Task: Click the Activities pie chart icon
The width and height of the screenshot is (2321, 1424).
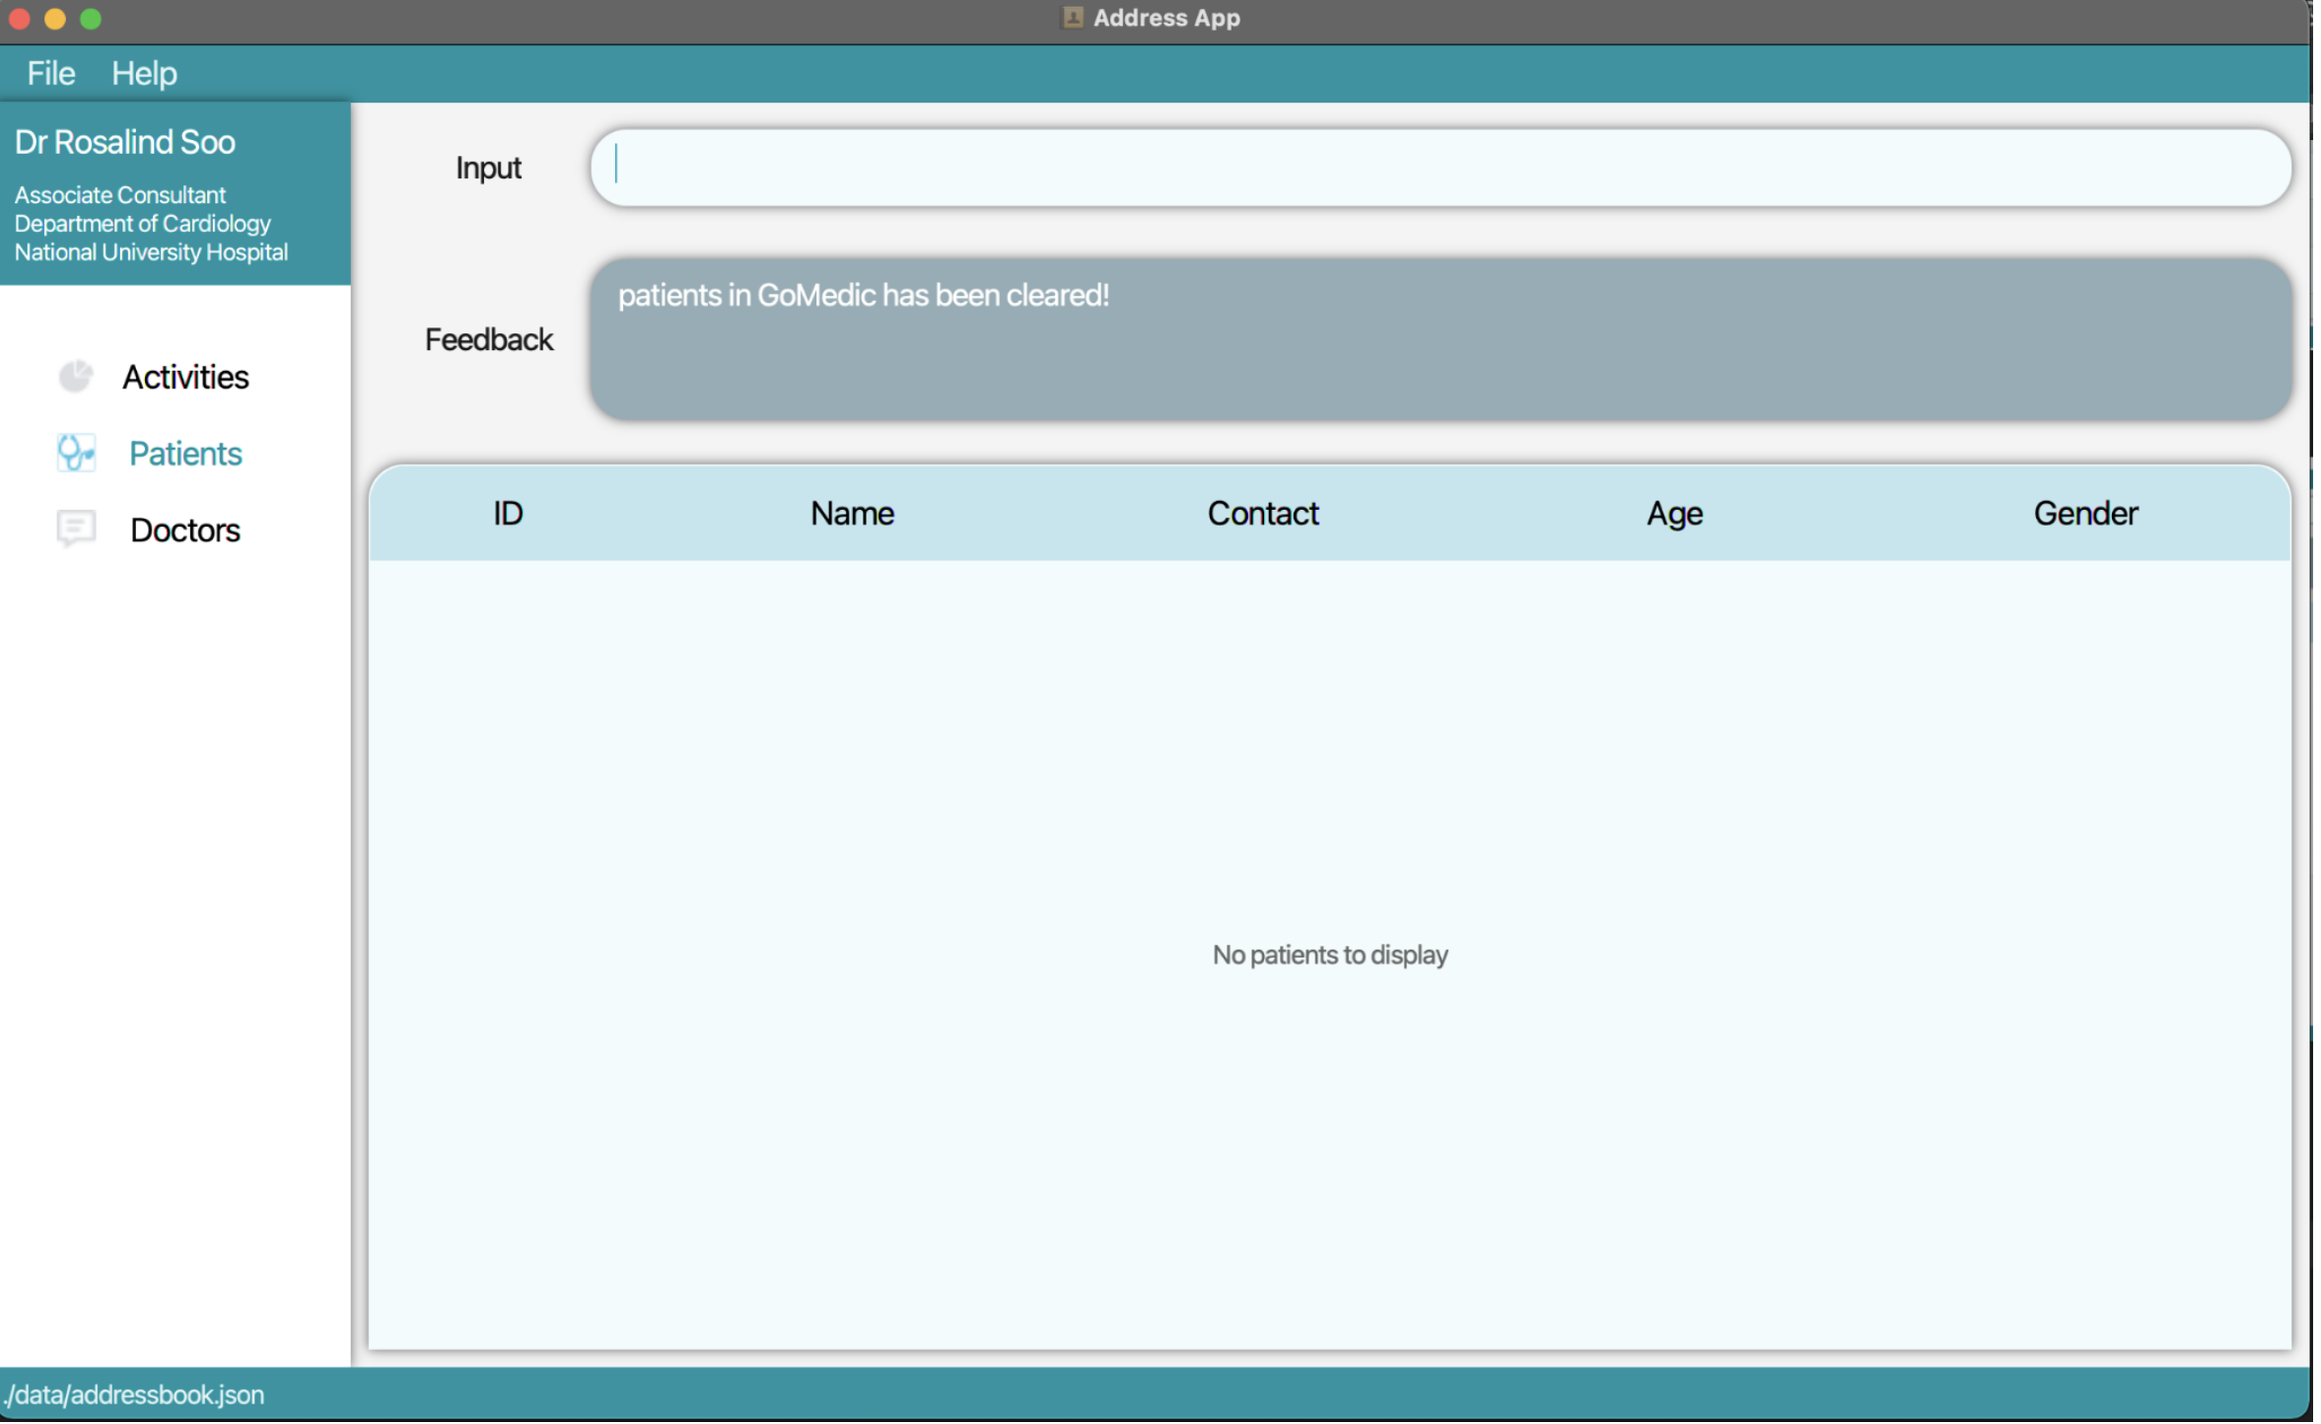Action: [75, 377]
